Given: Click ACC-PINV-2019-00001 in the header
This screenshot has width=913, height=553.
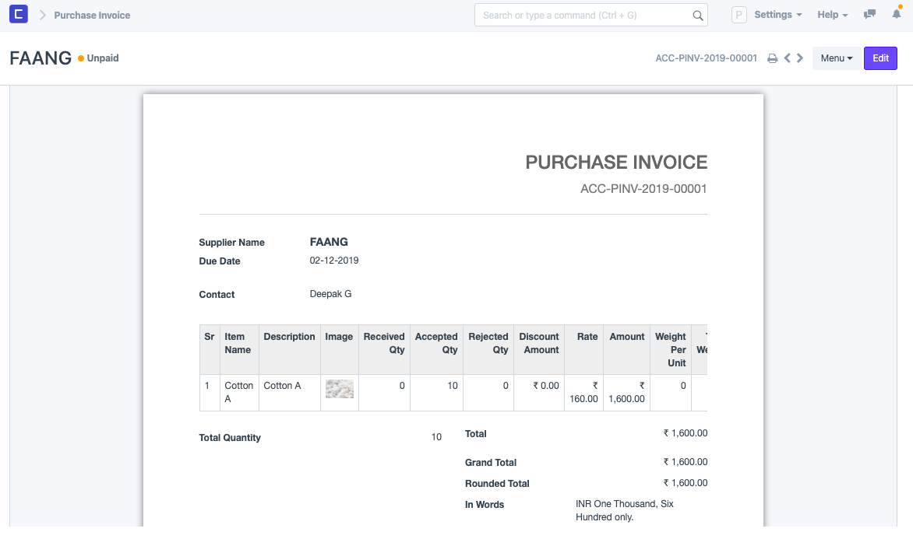Looking at the screenshot, I should point(706,58).
